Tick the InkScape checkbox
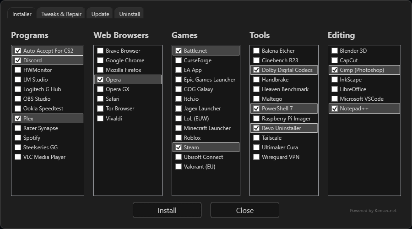Image resolution: width=412 pixels, height=229 pixels. (x=335, y=80)
